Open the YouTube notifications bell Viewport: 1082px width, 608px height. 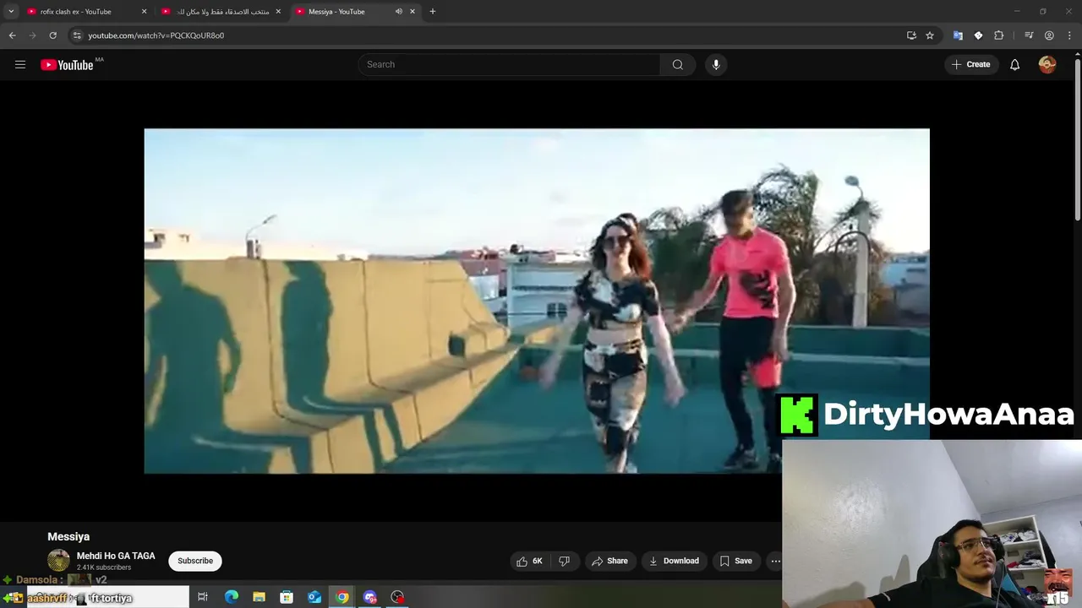point(1014,64)
